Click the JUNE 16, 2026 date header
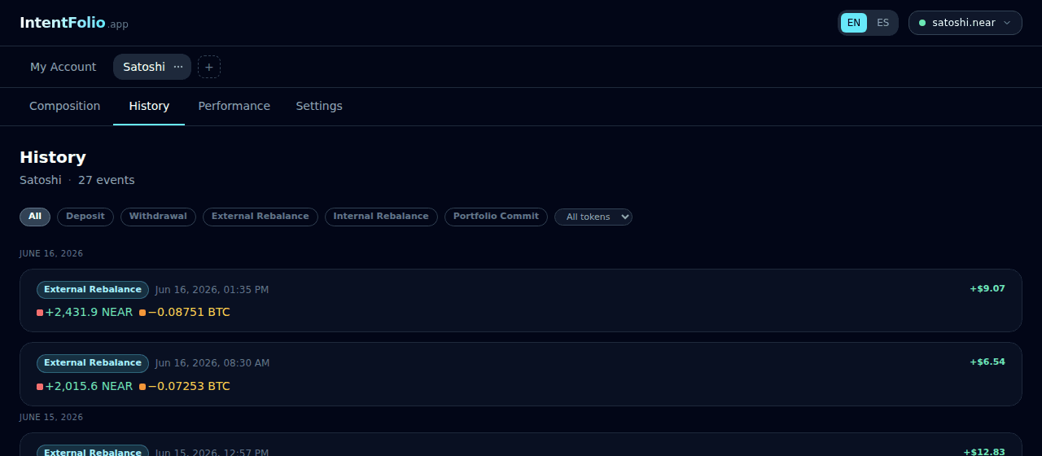The image size is (1042, 456). (51, 254)
